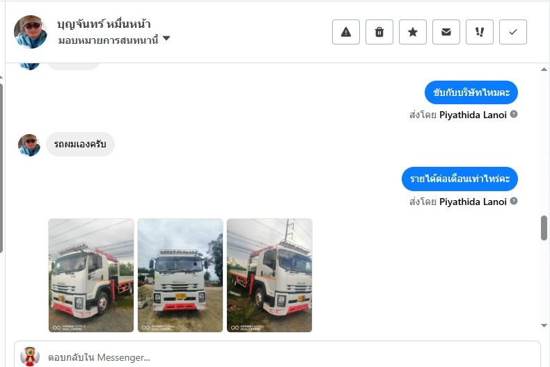Mark conversation unread with envelope icon
This screenshot has height=367, width=550.
(446, 32)
